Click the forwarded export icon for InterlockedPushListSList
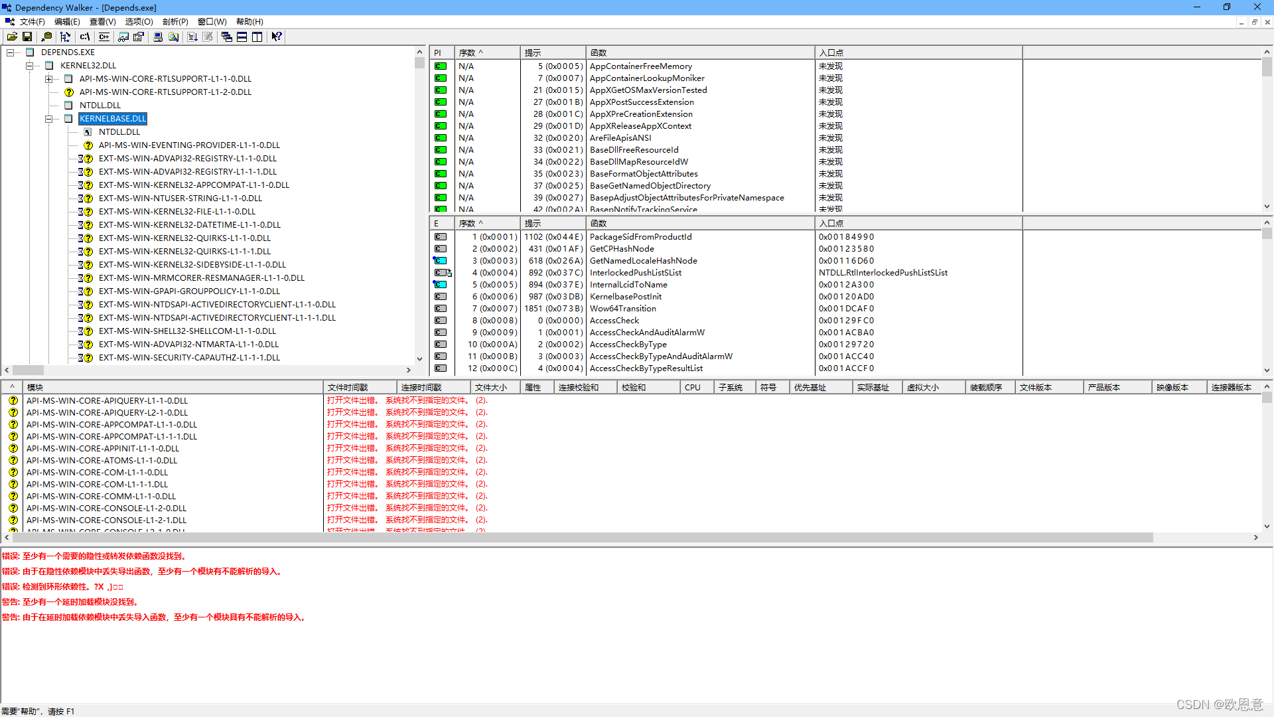This screenshot has width=1274, height=717. (443, 273)
